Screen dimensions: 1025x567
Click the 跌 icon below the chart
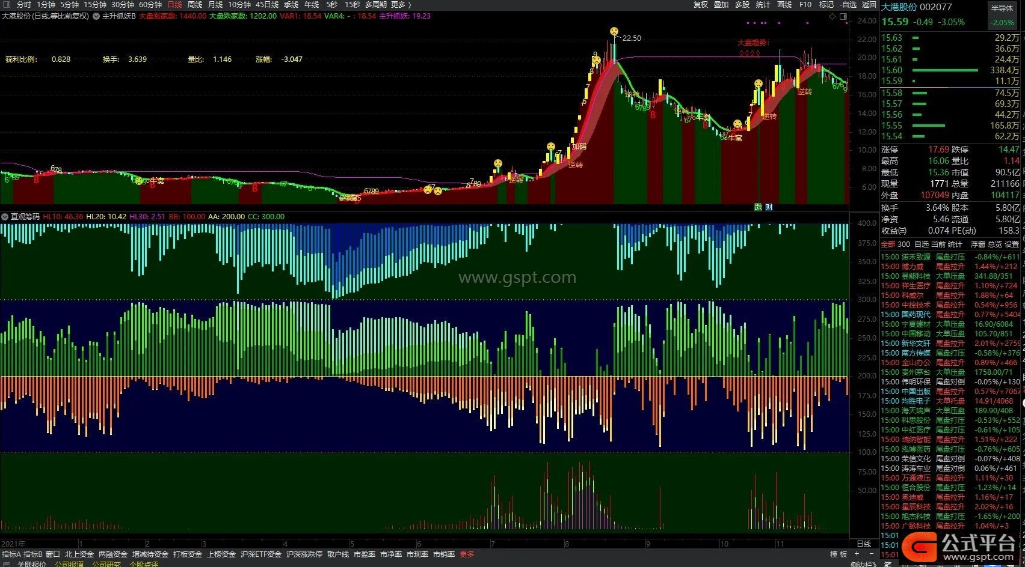coord(759,207)
